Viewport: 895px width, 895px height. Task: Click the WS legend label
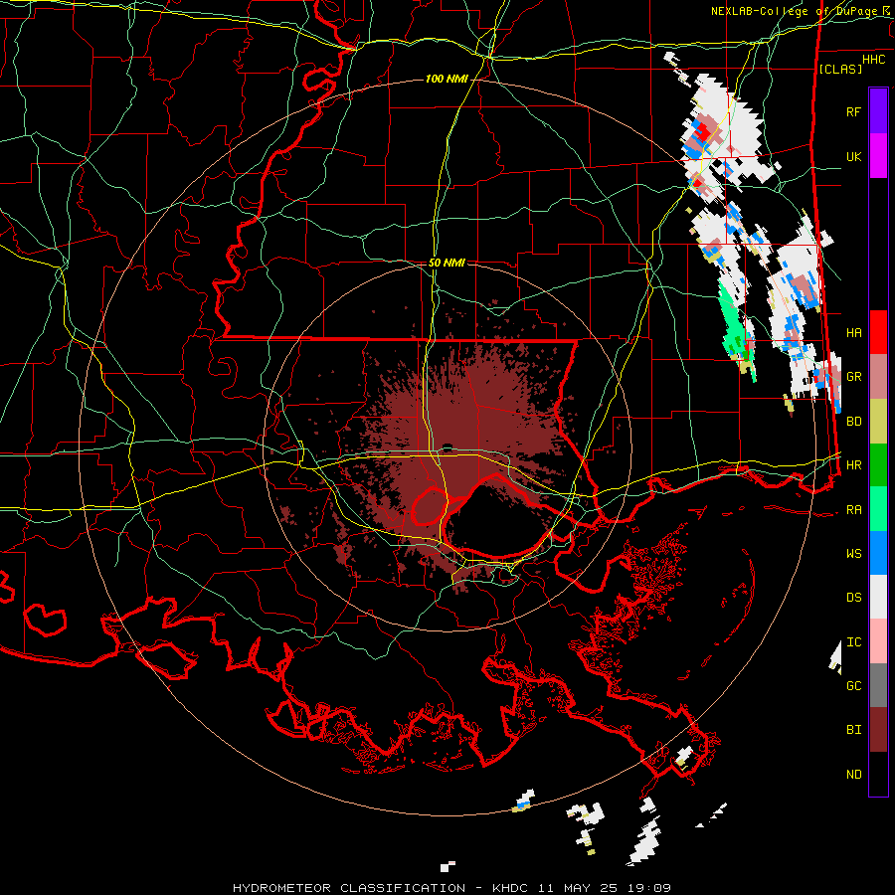(853, 554)
